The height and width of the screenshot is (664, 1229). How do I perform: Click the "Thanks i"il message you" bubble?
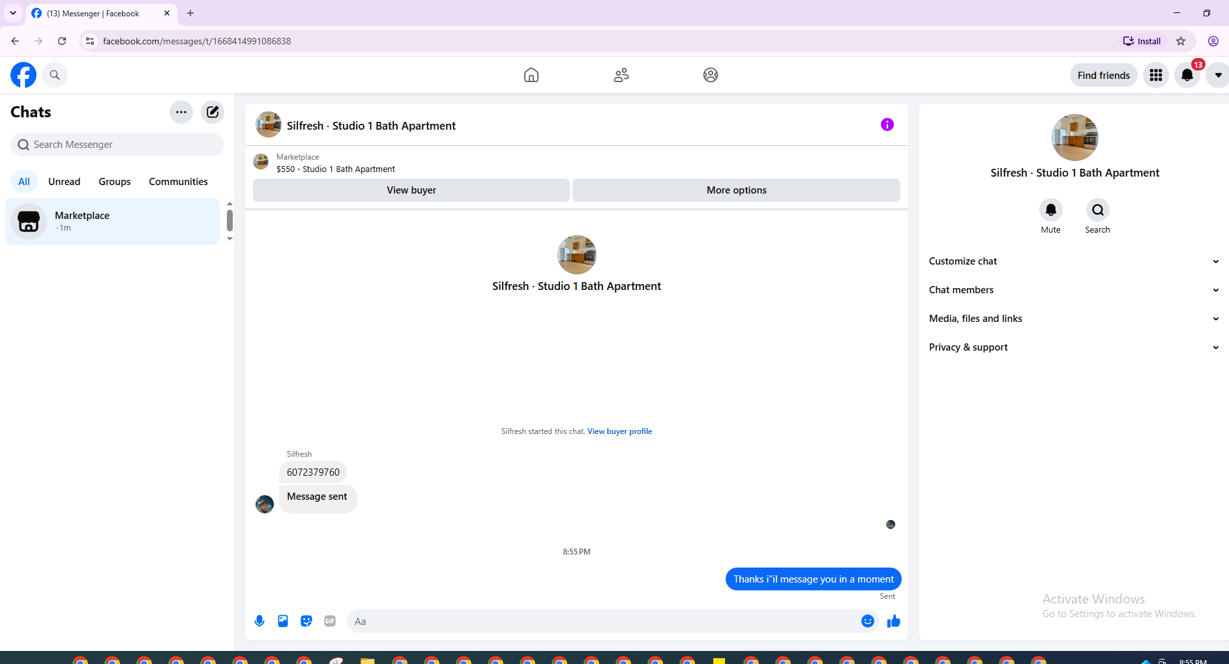(x=814, y=579)
